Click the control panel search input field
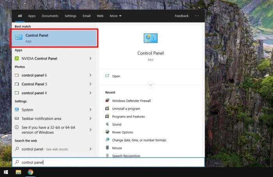 pos(108,162)
